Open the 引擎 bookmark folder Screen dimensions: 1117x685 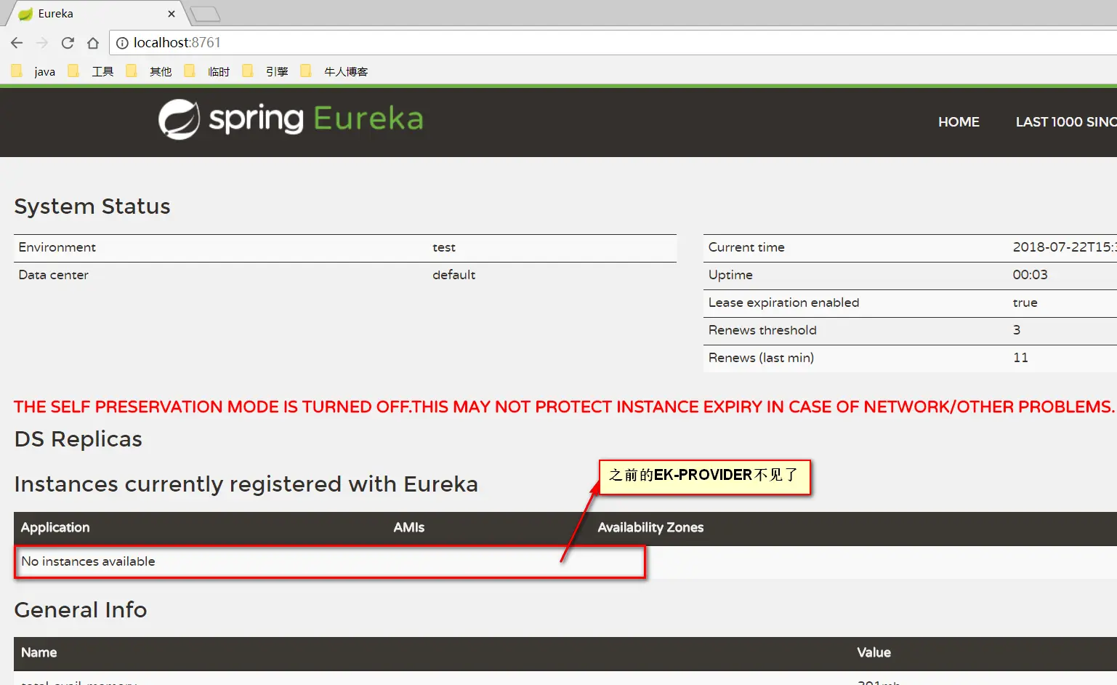(x=265, y=71)
